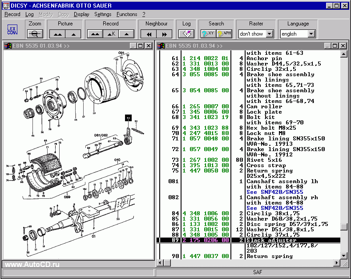The width and height of the screenshot is (351, 279).
Task: Click the SAF status bar field
Action: [x=252, y=272]
